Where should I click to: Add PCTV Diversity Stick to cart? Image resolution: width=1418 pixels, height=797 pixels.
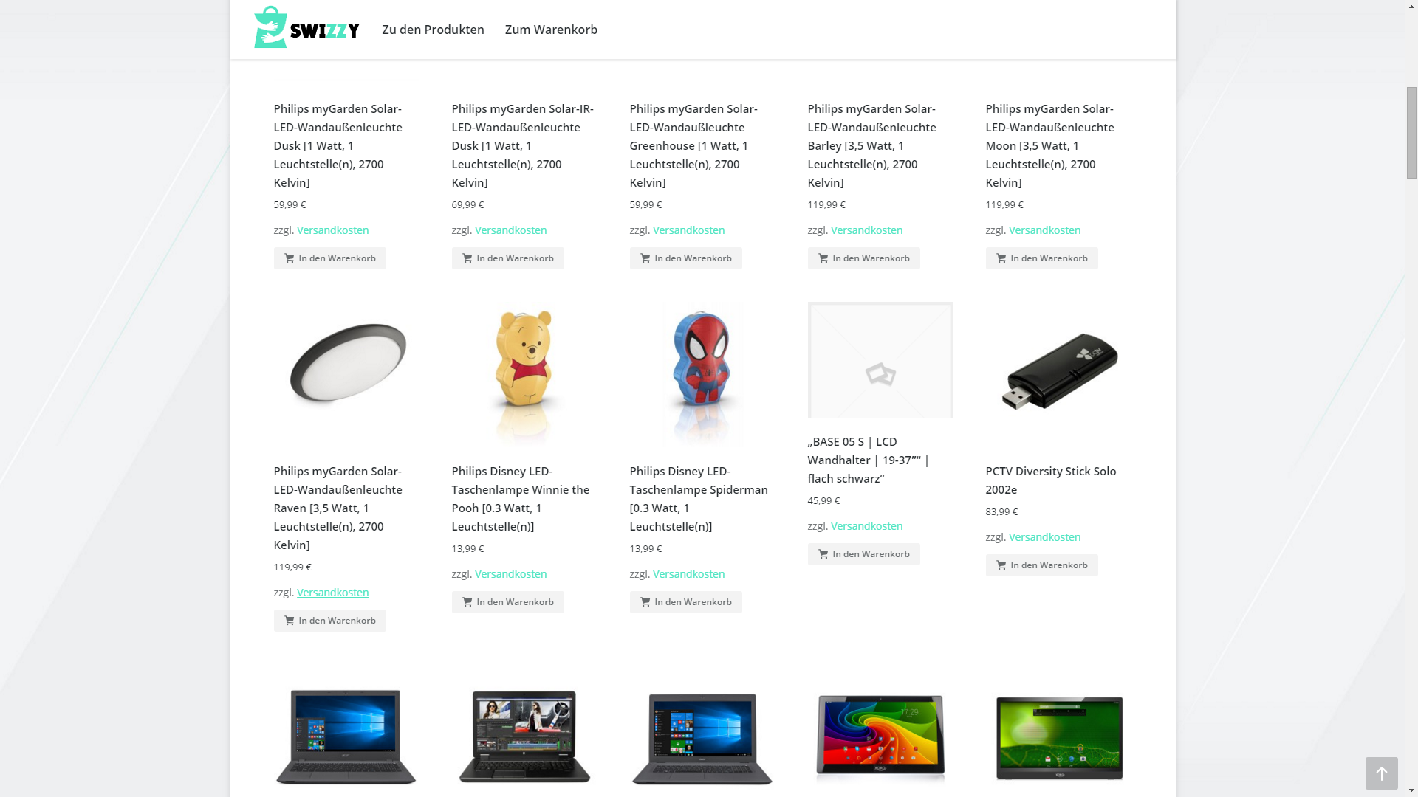point(1041,565)
